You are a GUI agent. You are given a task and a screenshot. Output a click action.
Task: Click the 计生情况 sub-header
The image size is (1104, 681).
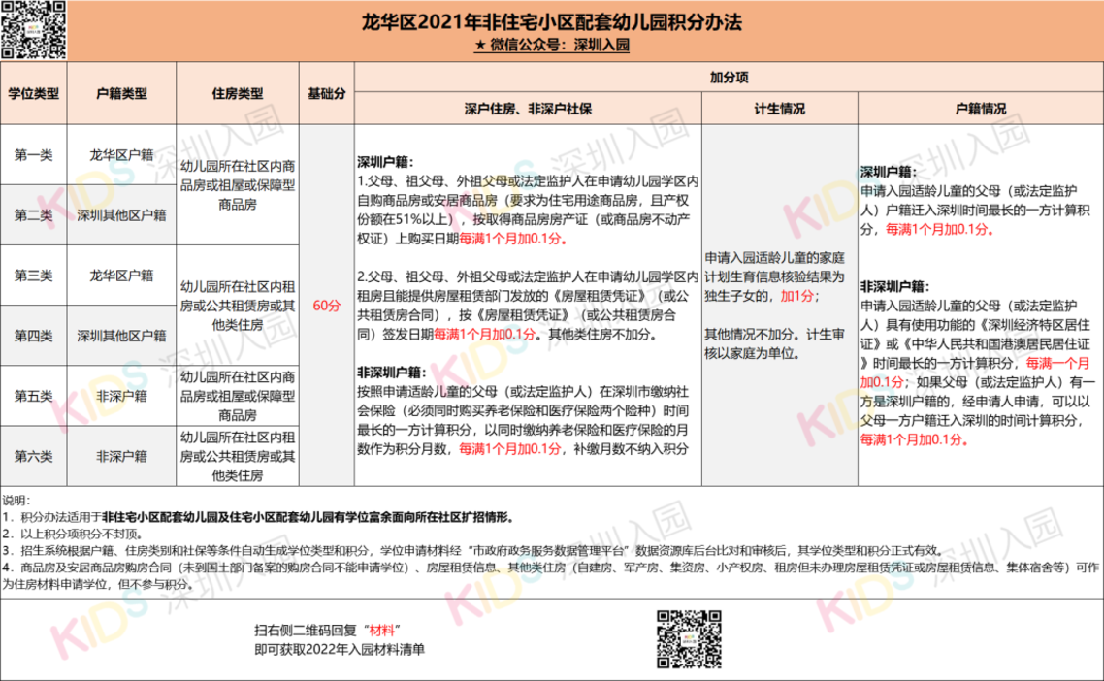click(x=779, y=109)
